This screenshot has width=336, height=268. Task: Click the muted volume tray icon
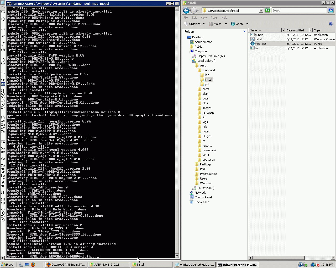[x=317, y=265]
